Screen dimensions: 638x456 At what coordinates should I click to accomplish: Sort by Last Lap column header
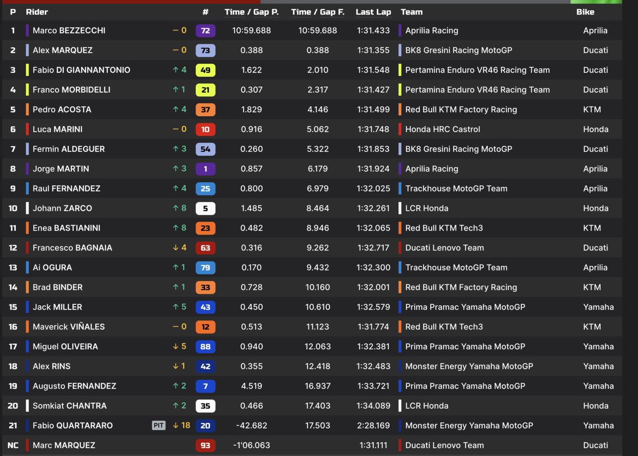(x=373, y=12)
